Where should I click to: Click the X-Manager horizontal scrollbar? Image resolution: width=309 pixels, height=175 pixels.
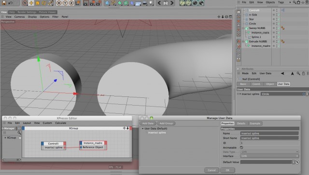12,160
